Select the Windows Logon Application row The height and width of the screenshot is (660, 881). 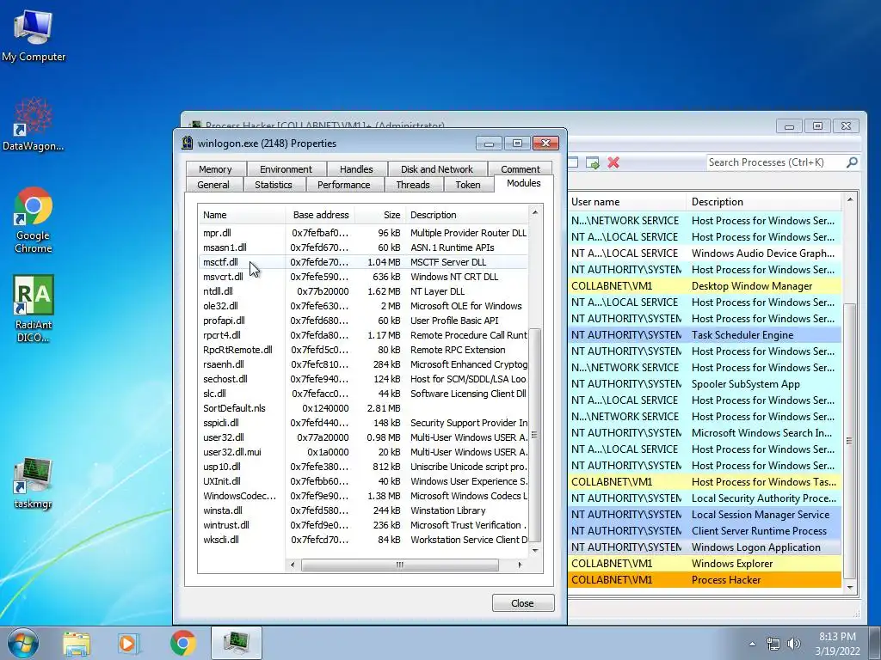[x=705, y=547]
